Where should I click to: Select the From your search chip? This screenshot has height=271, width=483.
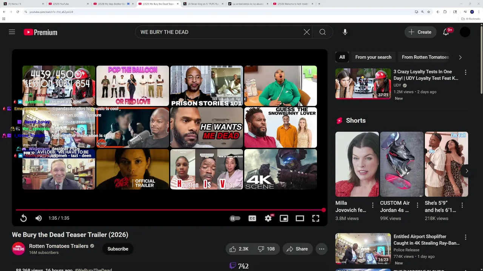pos(373,57)
